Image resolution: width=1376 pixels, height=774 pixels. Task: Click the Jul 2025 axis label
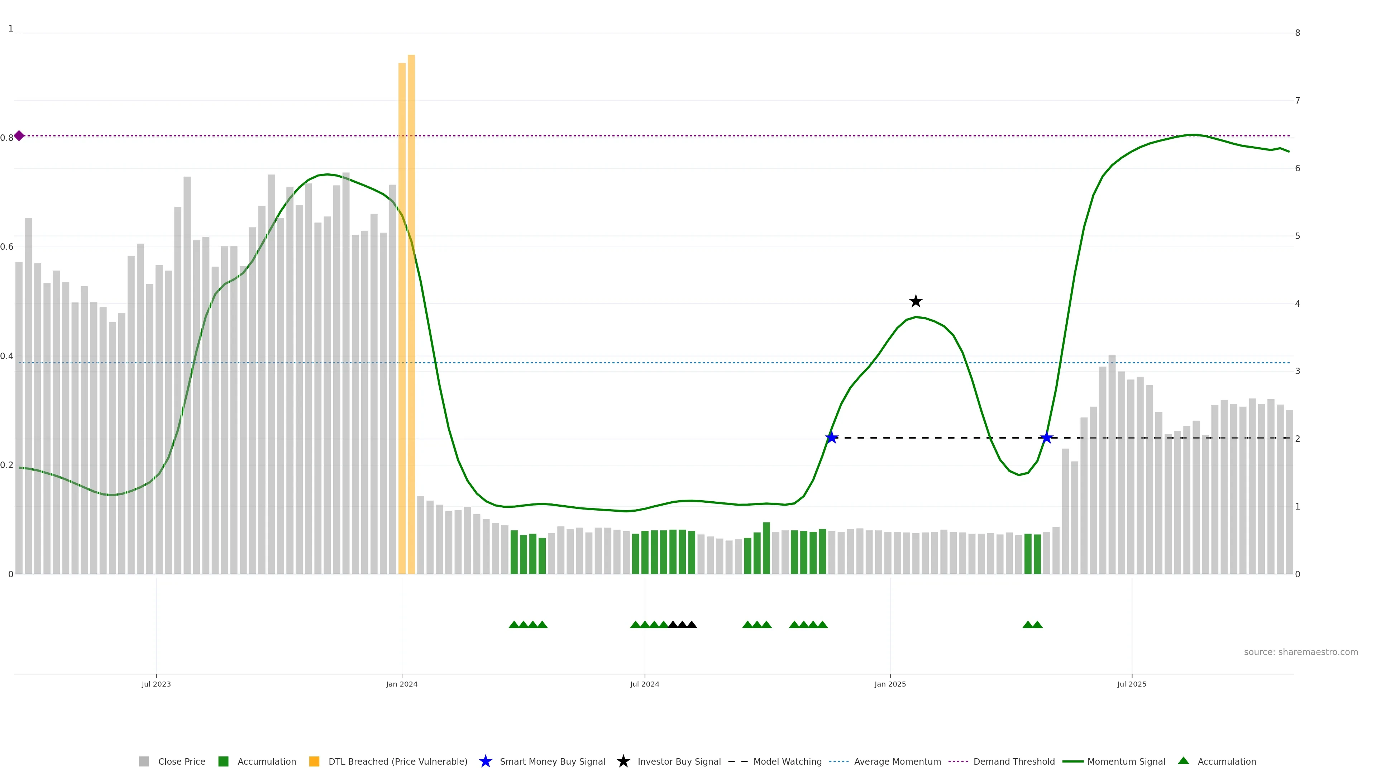coord(1131,684)
